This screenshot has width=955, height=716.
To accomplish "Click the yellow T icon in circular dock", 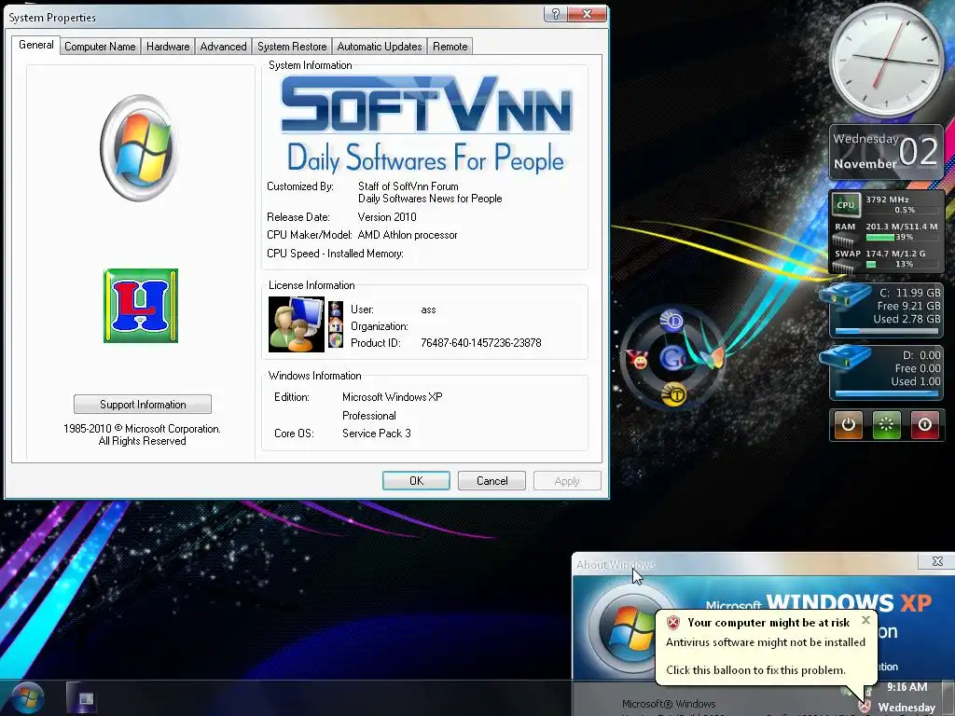I will (674, 394).
